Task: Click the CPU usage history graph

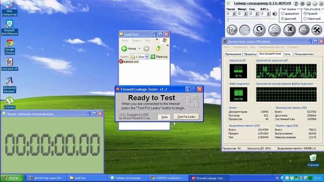Action: coord(286,71)
